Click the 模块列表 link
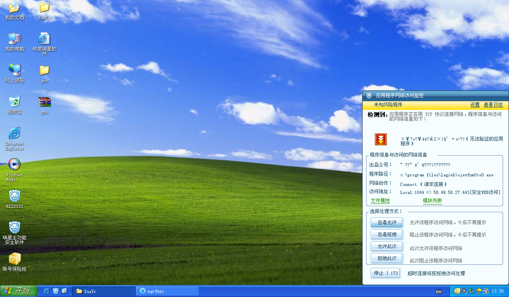This screenshot has height=297, width=509. 433,201
